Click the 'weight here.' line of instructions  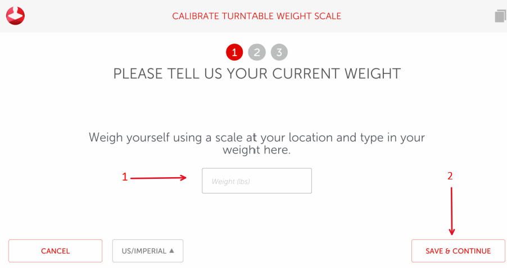click(x=257, y=150)
